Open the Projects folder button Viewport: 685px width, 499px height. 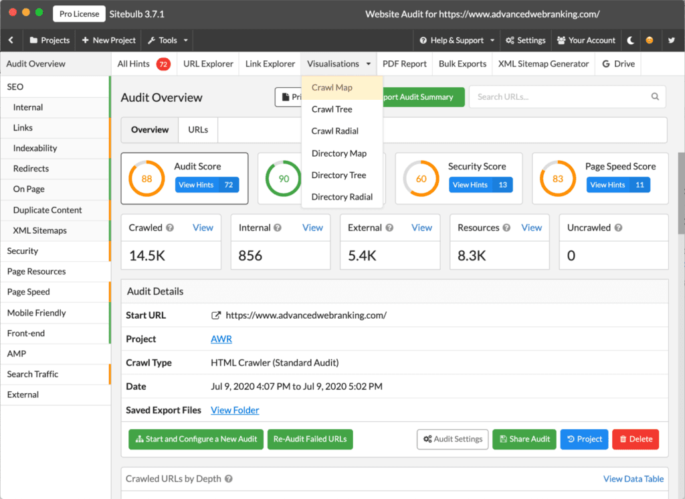[50, 40]
